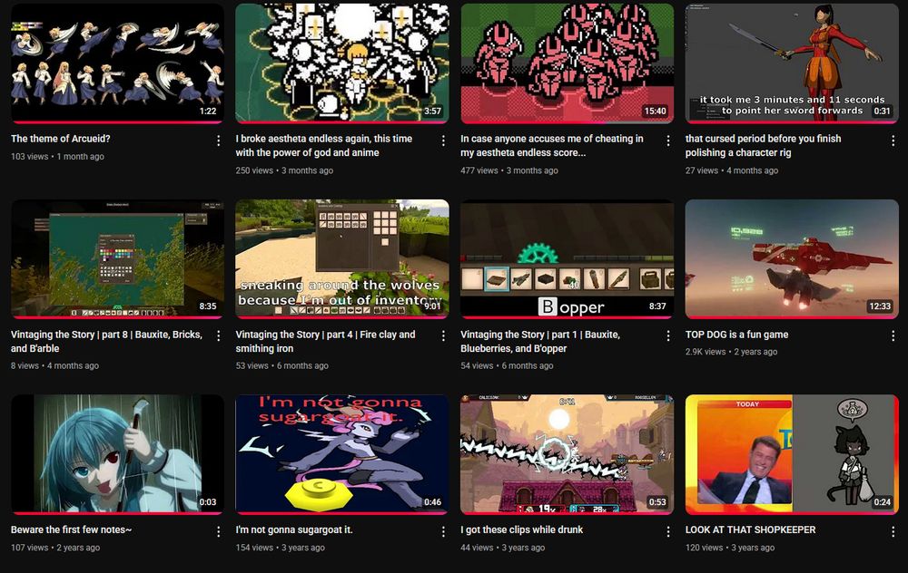Play the laughing man shopkeeper thumbnail

point(792,454)
